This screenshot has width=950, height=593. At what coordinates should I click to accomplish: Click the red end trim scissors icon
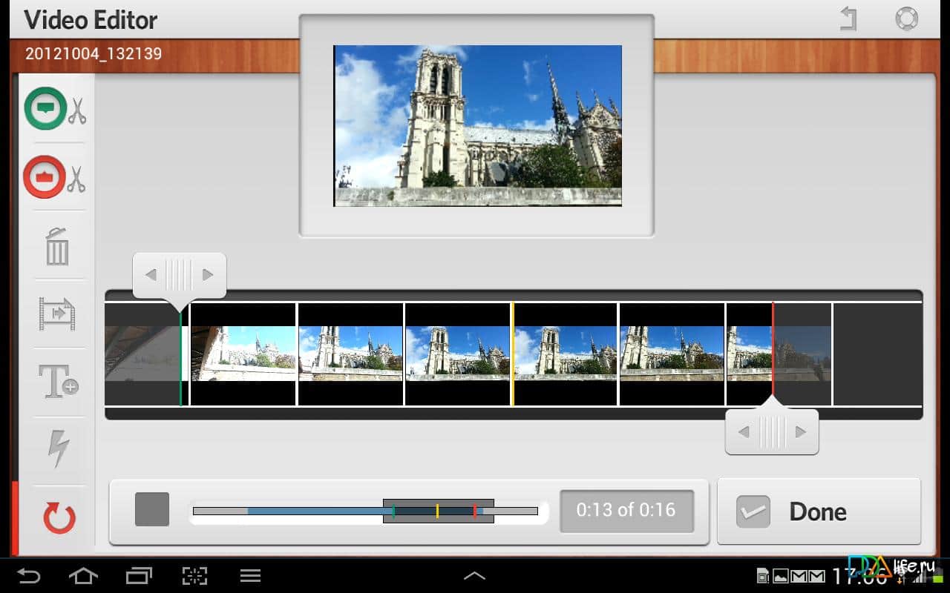pyautogui.click(x=55, y=177)
